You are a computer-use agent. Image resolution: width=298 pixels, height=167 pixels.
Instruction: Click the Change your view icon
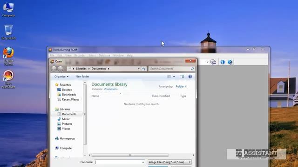click(169, 77)
